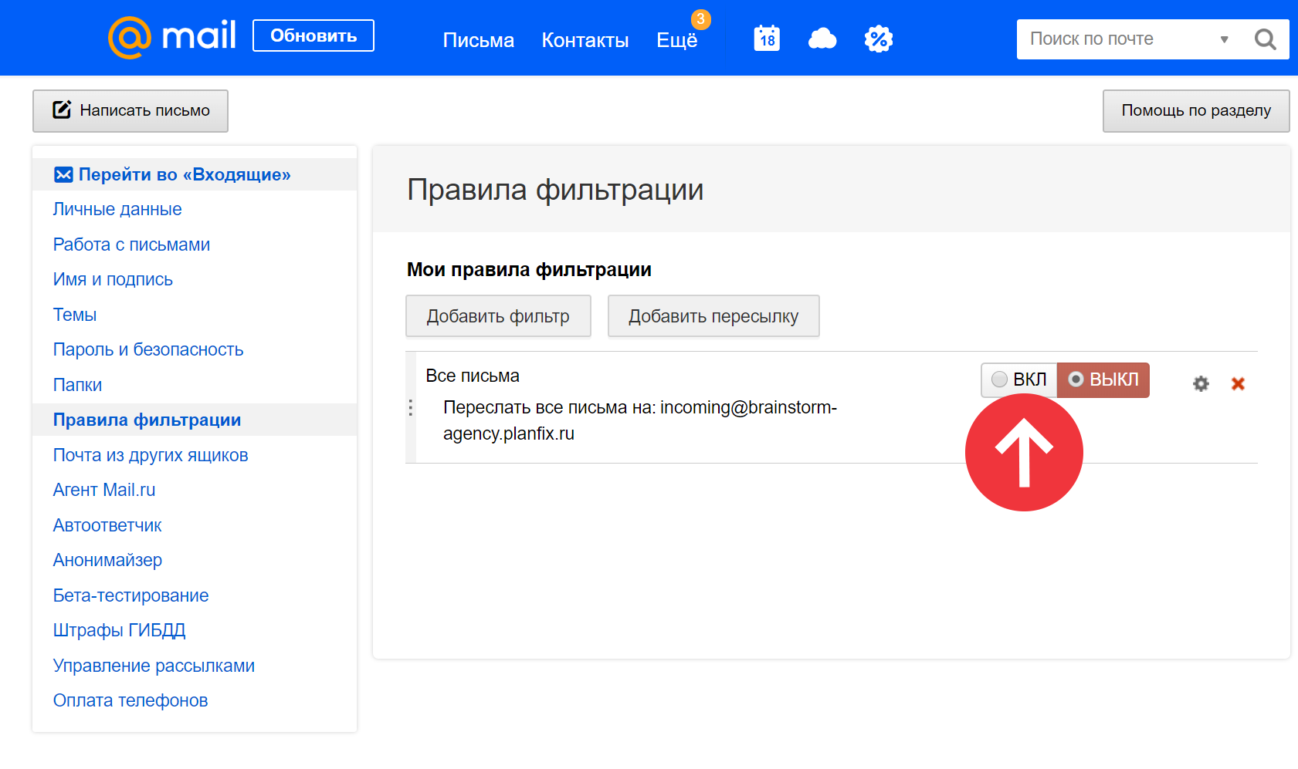Click the Все письма rule title

[473, 376]
